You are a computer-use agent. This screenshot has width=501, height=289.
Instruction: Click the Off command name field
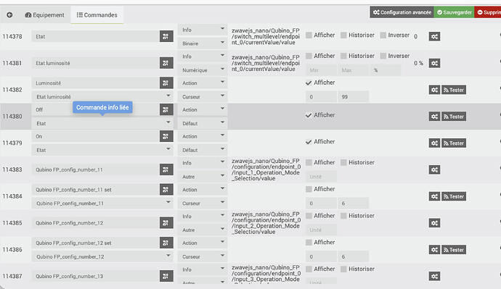click(96, 109)
